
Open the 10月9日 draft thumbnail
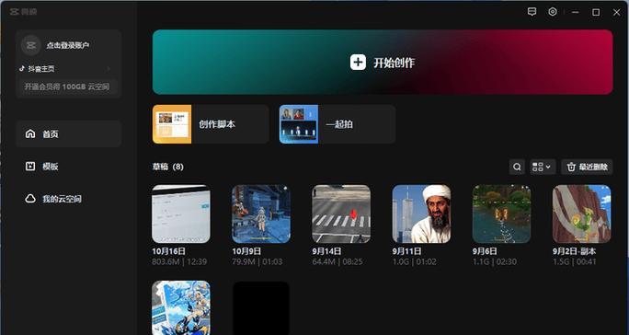click(261, 214)
